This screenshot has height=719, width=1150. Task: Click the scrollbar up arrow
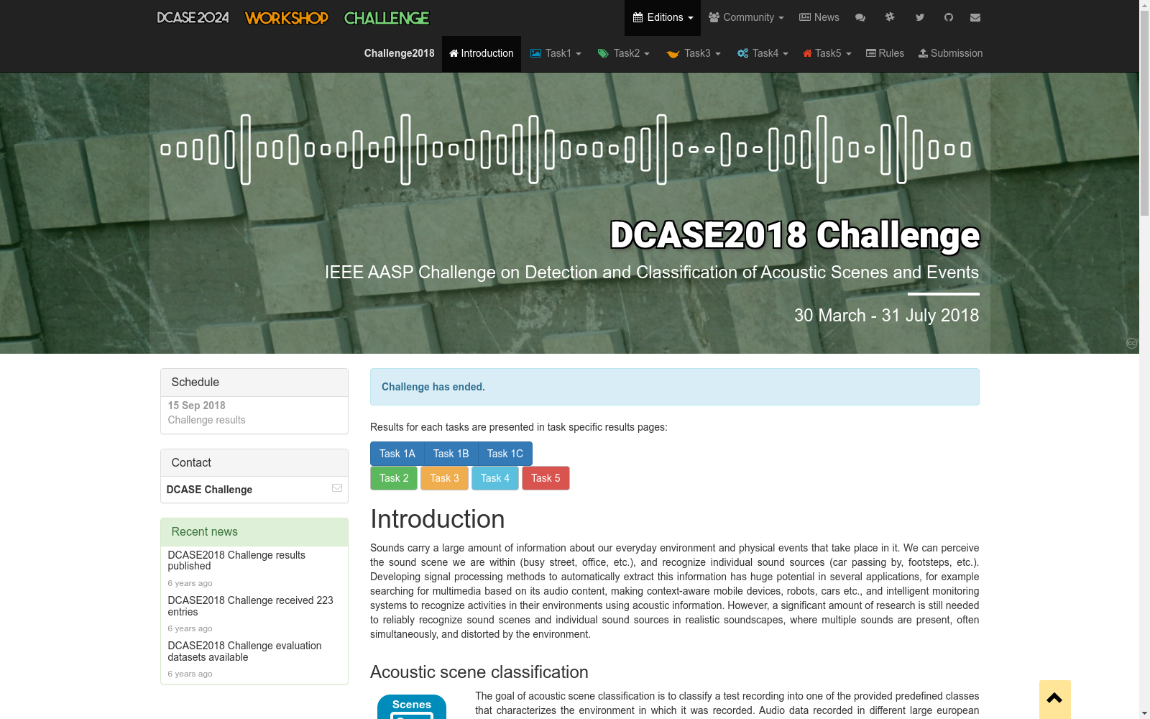(1144, 6)
